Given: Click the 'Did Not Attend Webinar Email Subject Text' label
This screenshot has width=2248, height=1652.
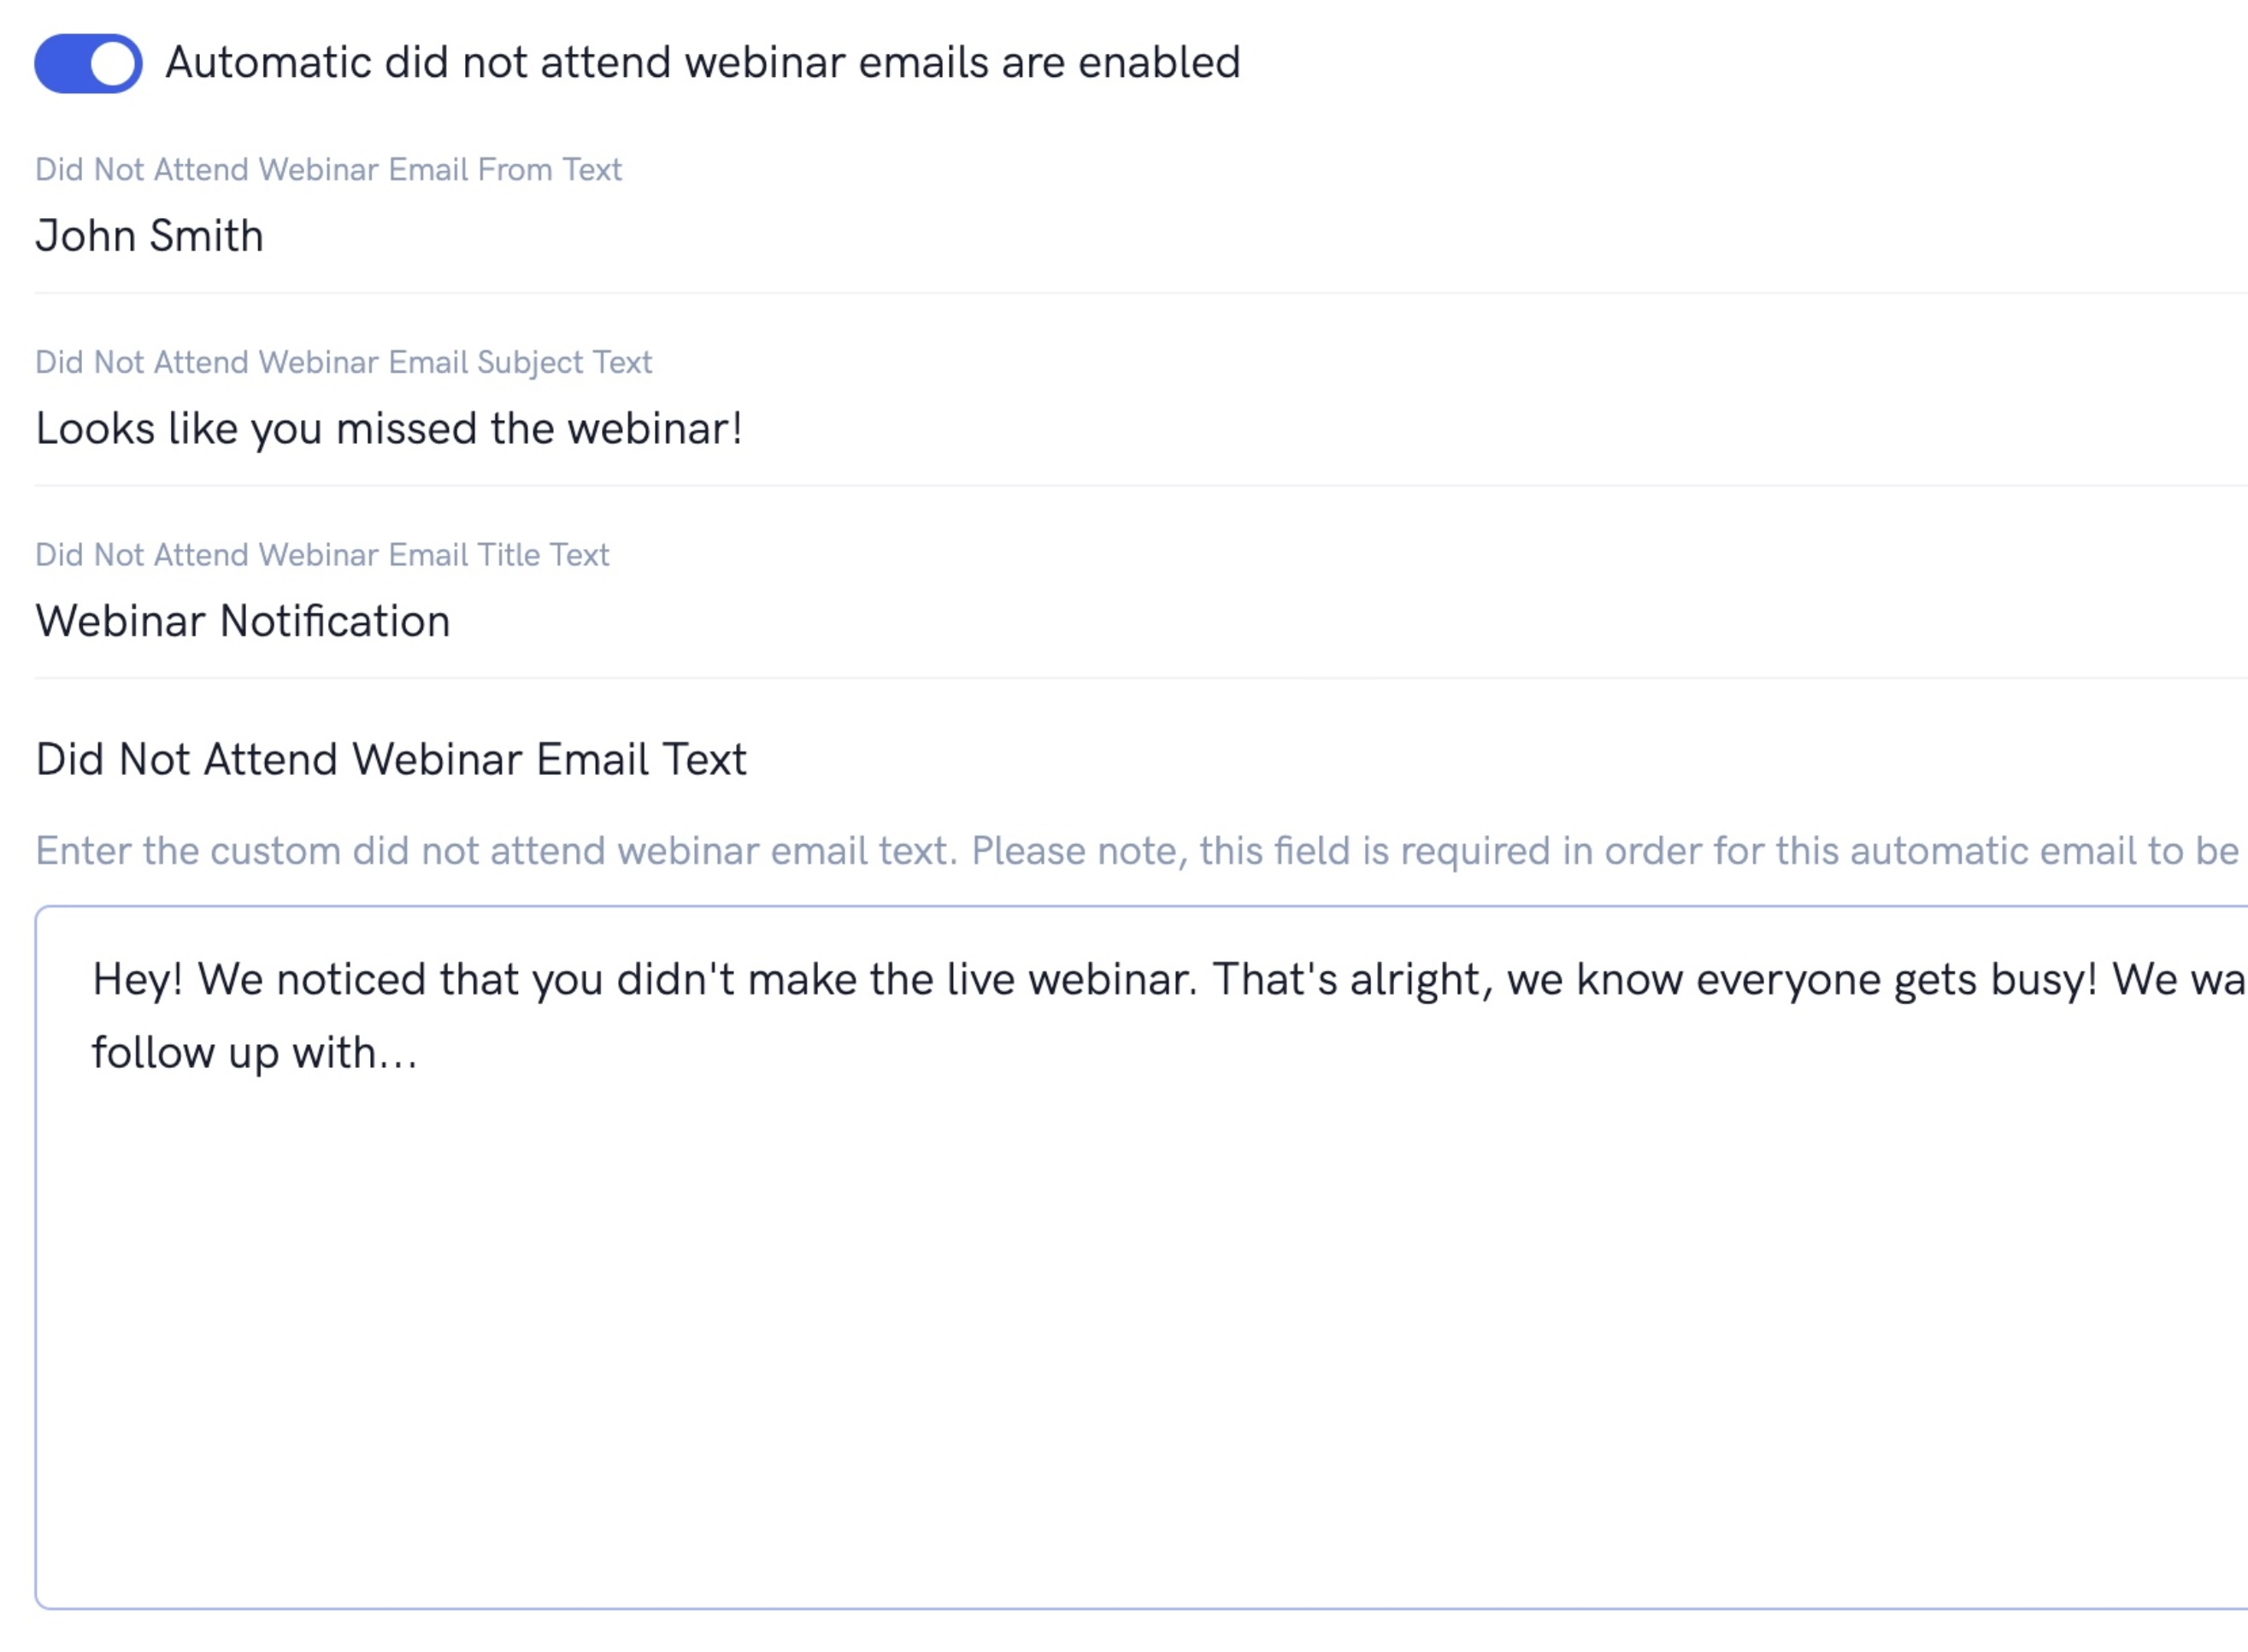Looking at the screenshot, I should click(x=343, y=362).
